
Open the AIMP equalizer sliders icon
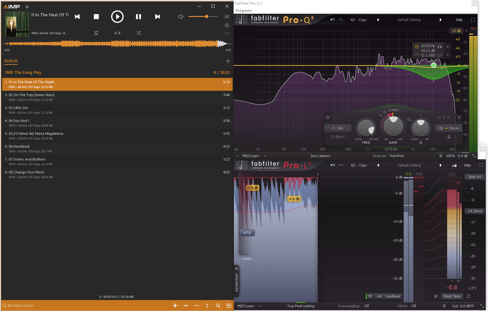click(x=227, y=17)
